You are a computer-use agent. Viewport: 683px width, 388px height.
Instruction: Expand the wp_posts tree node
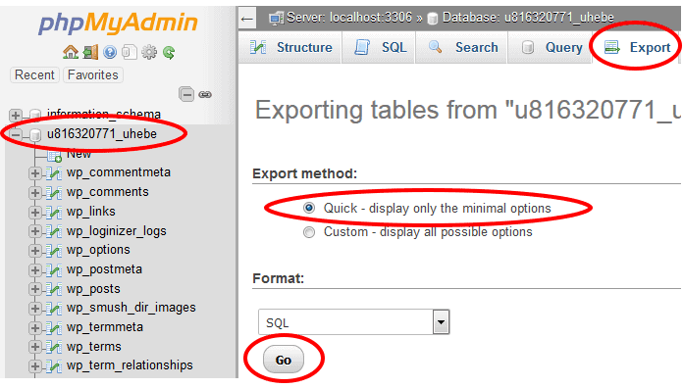point(35,289)
